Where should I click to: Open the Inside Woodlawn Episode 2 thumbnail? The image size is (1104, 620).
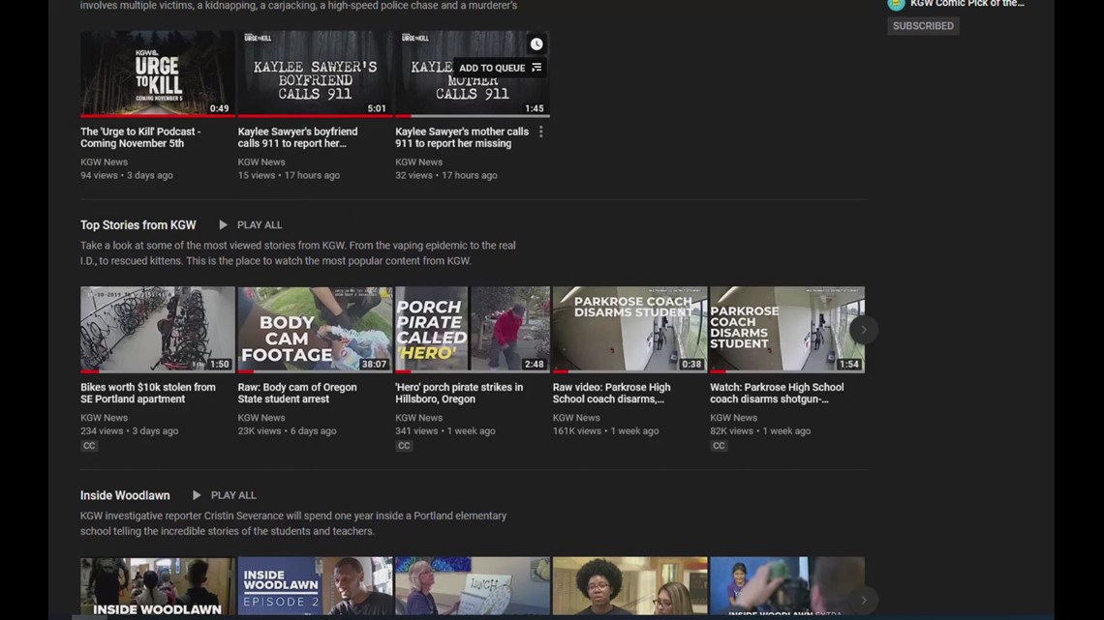click(x=314, y=586)
